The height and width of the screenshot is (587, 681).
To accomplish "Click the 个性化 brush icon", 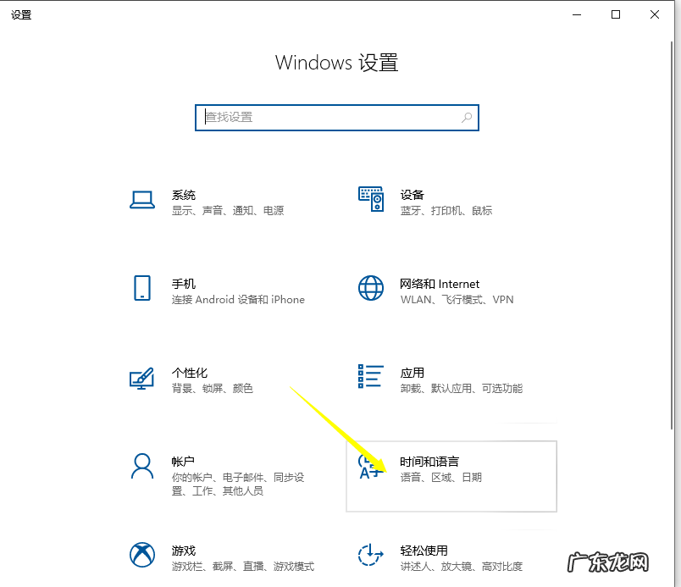I will (x=141, y=379).
